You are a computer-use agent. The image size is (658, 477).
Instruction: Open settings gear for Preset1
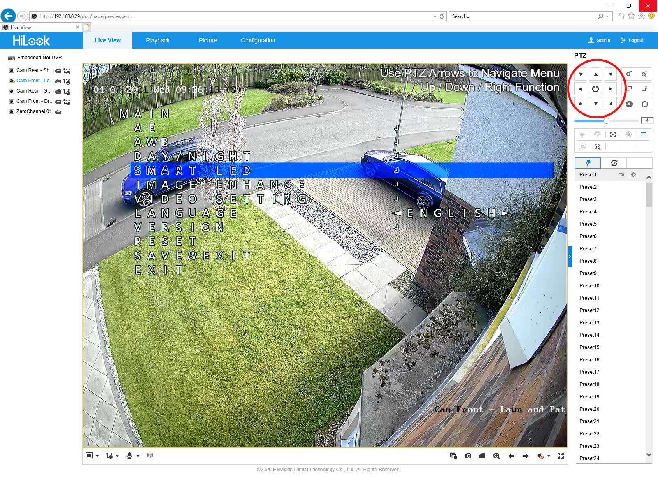pos(633,175)
